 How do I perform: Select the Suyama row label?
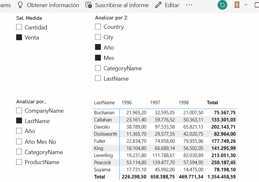pos(102,170)
